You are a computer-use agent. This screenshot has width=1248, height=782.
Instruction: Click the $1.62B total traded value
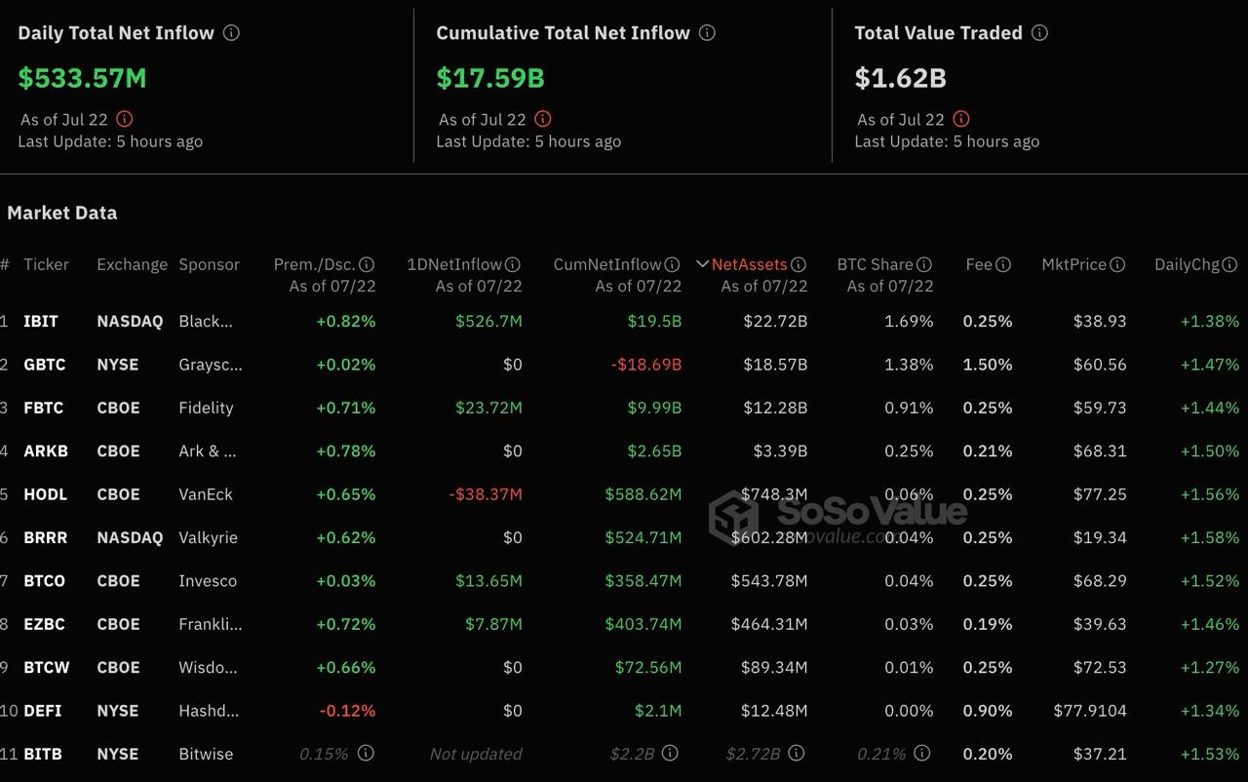[901, 78]
